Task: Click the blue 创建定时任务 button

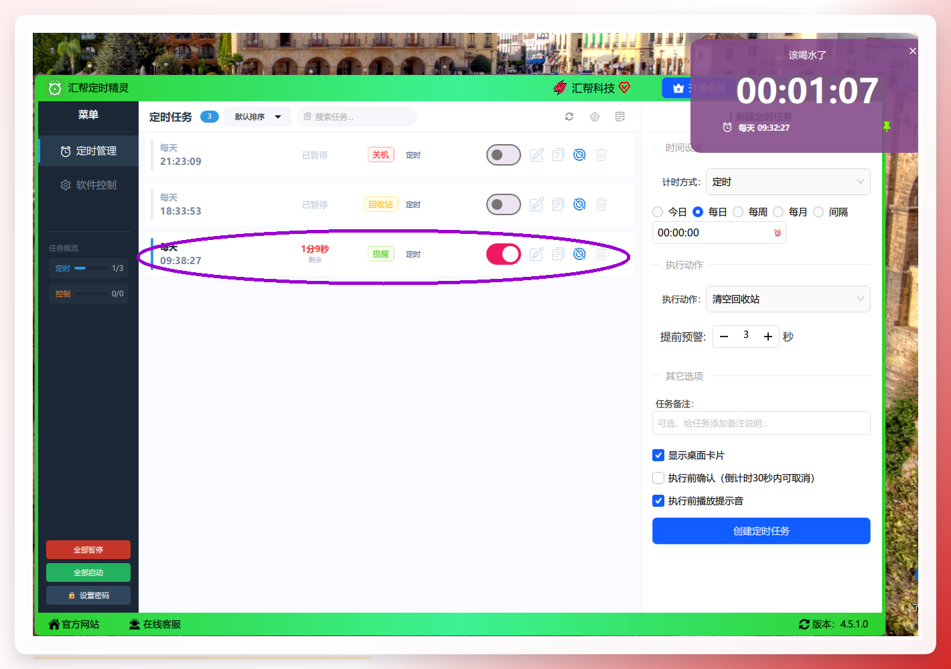Action: 761,531
